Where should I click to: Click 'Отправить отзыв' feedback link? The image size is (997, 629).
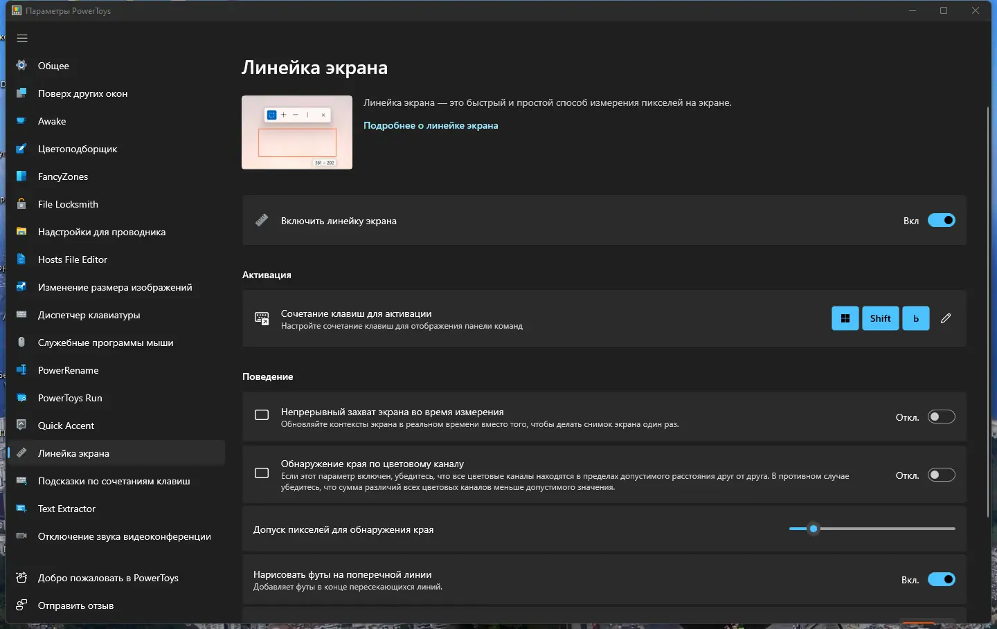75,605
